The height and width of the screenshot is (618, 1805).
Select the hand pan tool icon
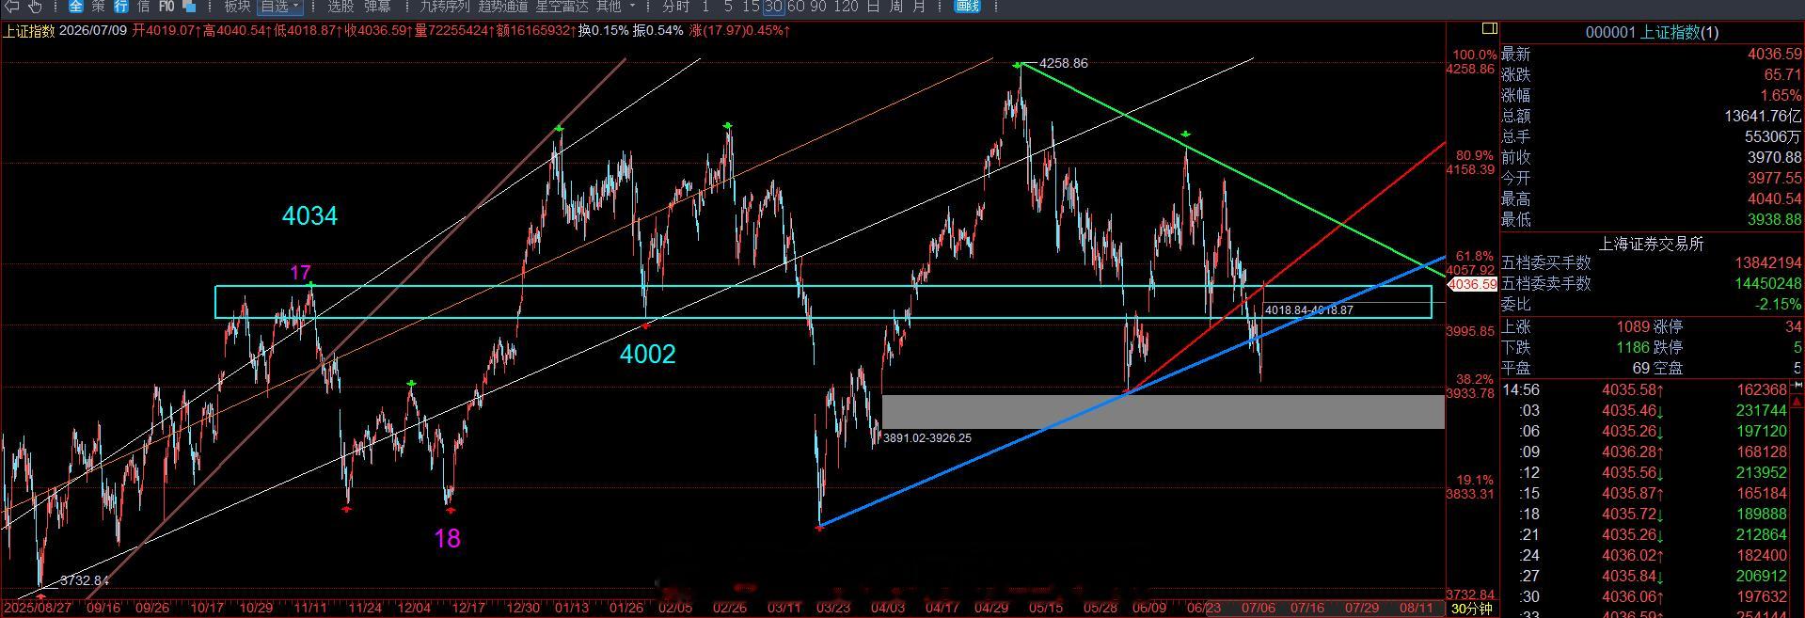point(37,6)
